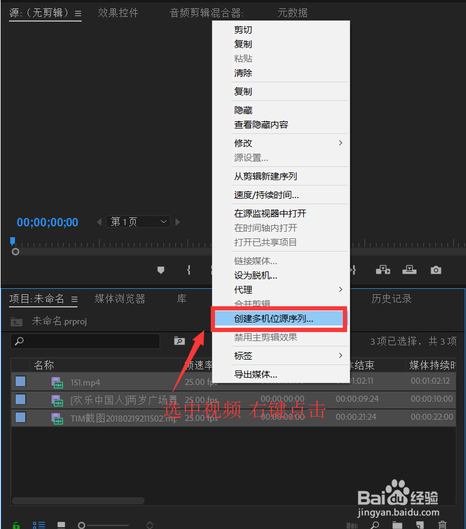Choose 查看隐藏内容 in context menu
This screenshot has height=529, width=466.
tap(261, 125)
